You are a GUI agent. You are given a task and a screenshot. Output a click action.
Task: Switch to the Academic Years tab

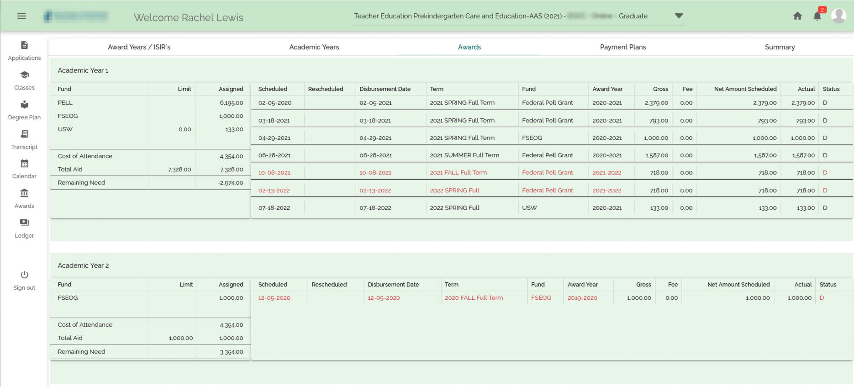[314, 47]
